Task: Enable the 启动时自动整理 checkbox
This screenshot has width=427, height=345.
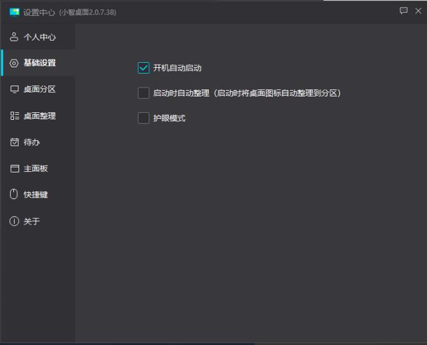Action: [143, 93]
